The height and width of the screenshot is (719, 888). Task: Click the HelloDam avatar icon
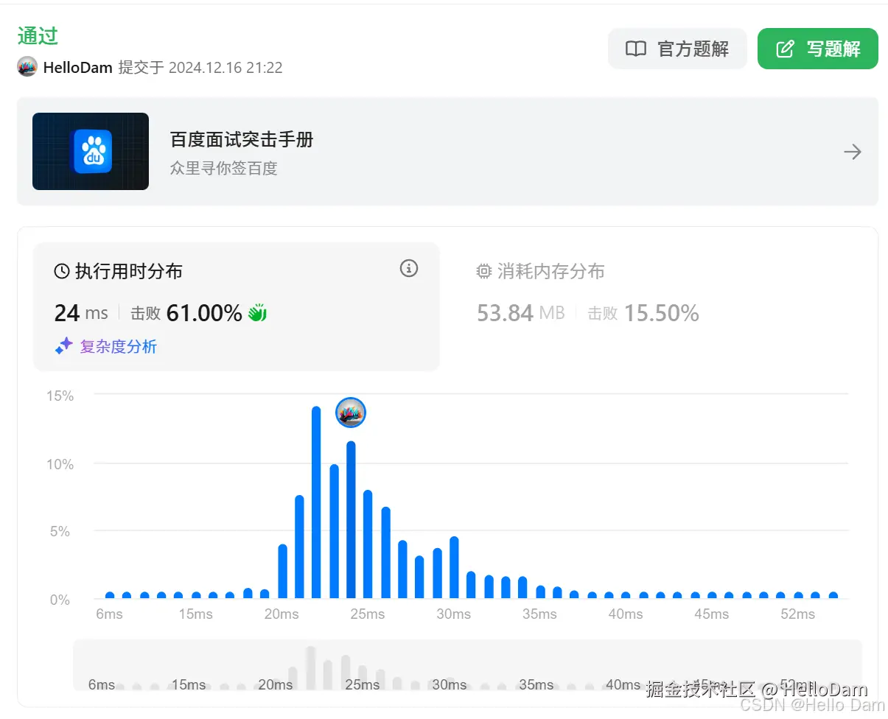click(x=27, y=67)
